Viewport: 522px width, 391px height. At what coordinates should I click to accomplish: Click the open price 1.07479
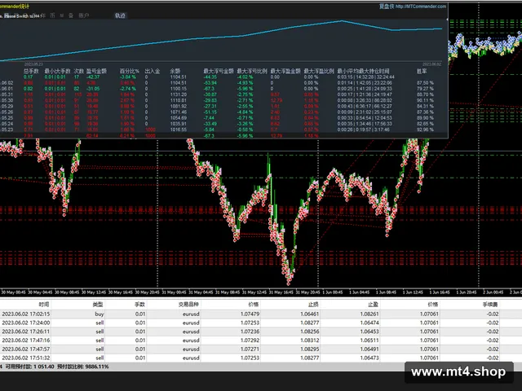(x=250, y=314)
